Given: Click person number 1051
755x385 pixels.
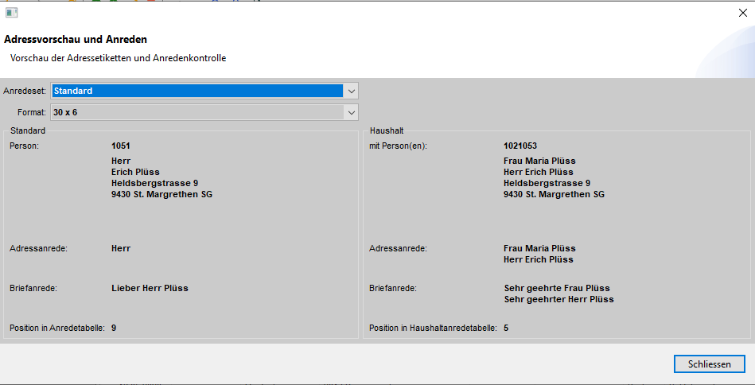Looking at the screenshot, I should [x=121, y=146].
